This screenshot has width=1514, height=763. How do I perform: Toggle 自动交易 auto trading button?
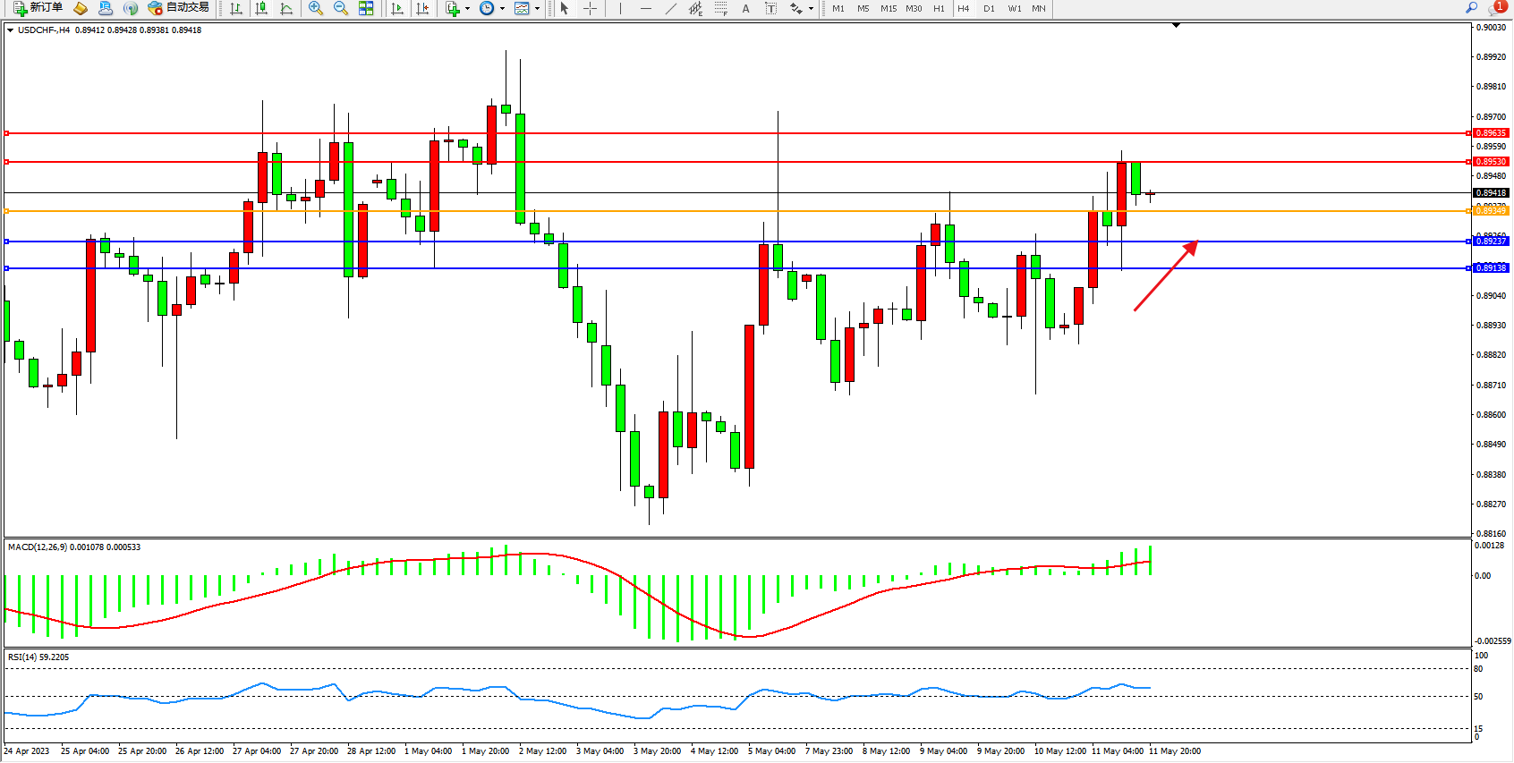click(x=179, y=8)
